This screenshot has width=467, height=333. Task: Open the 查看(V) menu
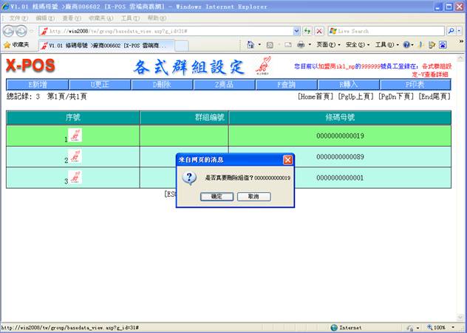tap(71, 18)
